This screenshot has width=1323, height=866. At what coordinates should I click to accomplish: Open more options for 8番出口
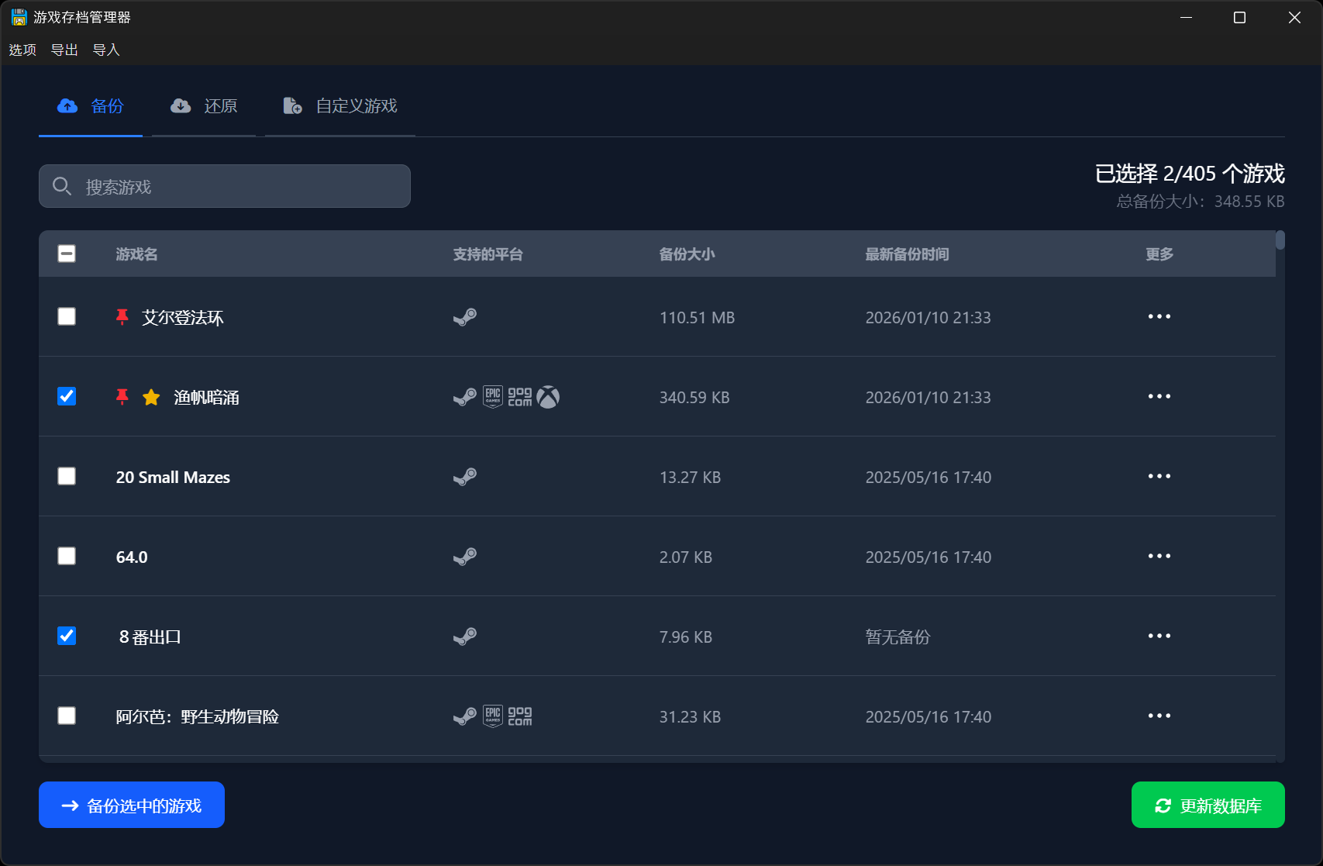click(x=1159, y=636)
